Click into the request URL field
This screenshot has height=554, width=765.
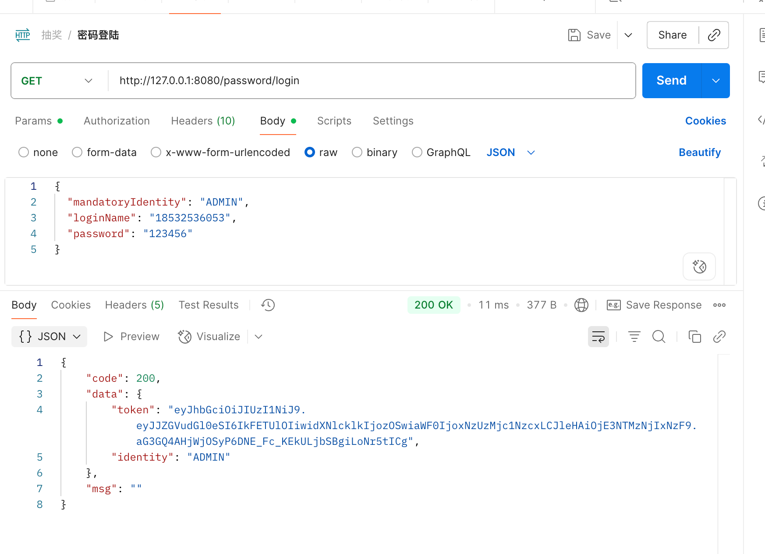pos(372,81)
